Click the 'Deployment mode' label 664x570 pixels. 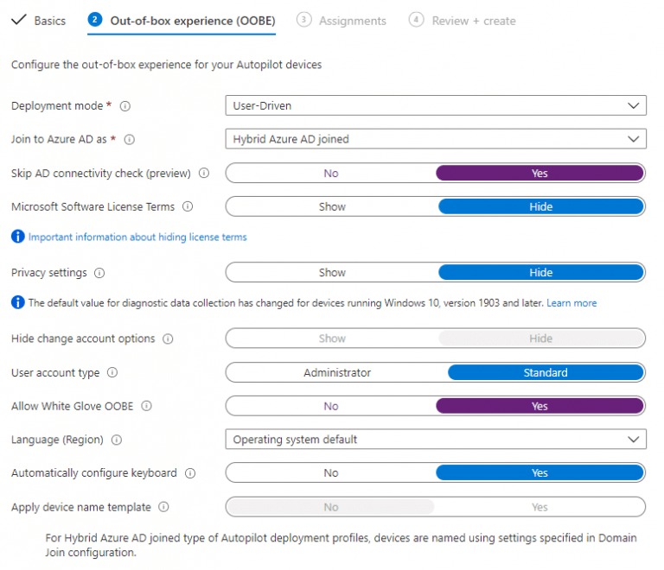coord(57,105)
